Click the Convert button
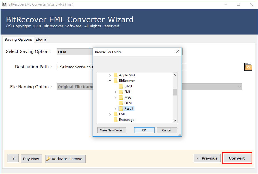 pos(237,158)
